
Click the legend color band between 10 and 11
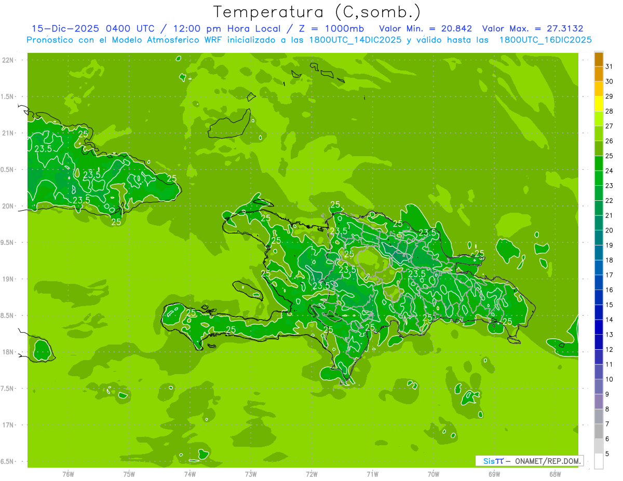point(599,372)
